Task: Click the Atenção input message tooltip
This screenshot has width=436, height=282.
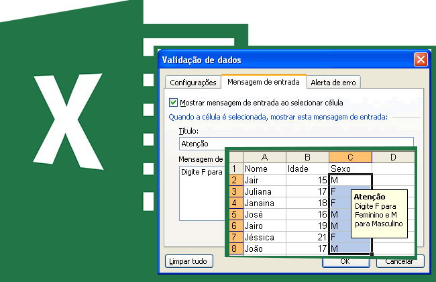Action: click(379, 214)
